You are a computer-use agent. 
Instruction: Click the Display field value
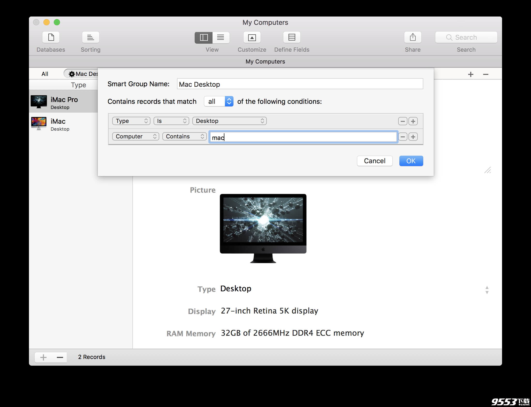point(270,311)
